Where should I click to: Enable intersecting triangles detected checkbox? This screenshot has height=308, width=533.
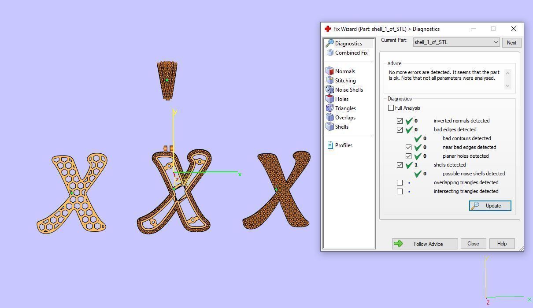click(x=400, y=191)
